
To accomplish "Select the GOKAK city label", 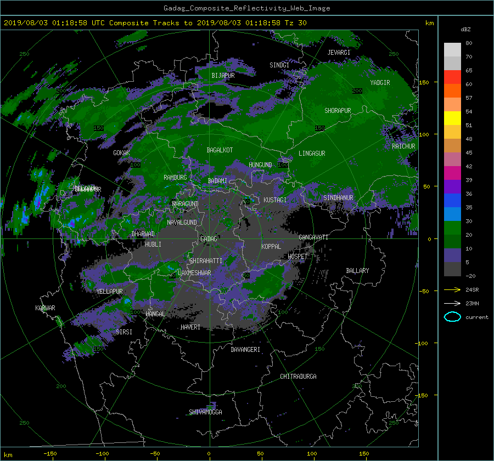I will (121, 152).
